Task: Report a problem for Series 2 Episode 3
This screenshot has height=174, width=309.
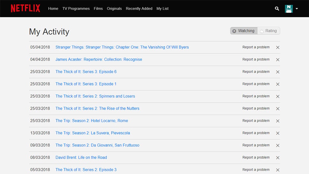Action: pos(256,170)
